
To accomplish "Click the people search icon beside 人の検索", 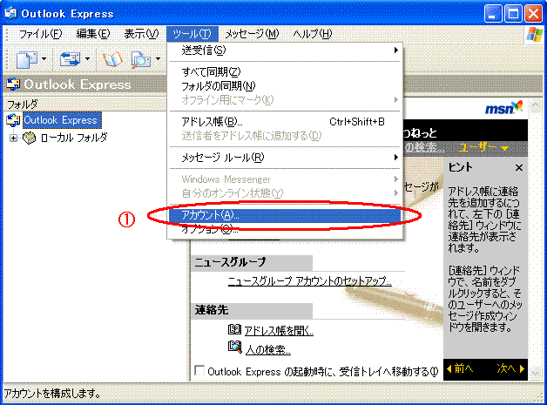I will coord(233,348).
